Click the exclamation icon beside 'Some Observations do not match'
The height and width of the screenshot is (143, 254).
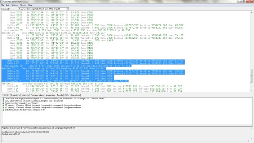[x=3, y=101]
